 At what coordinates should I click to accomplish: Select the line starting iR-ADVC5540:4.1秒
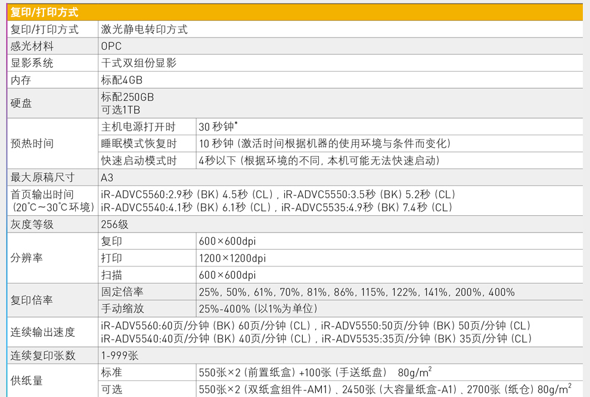[277, 207]
